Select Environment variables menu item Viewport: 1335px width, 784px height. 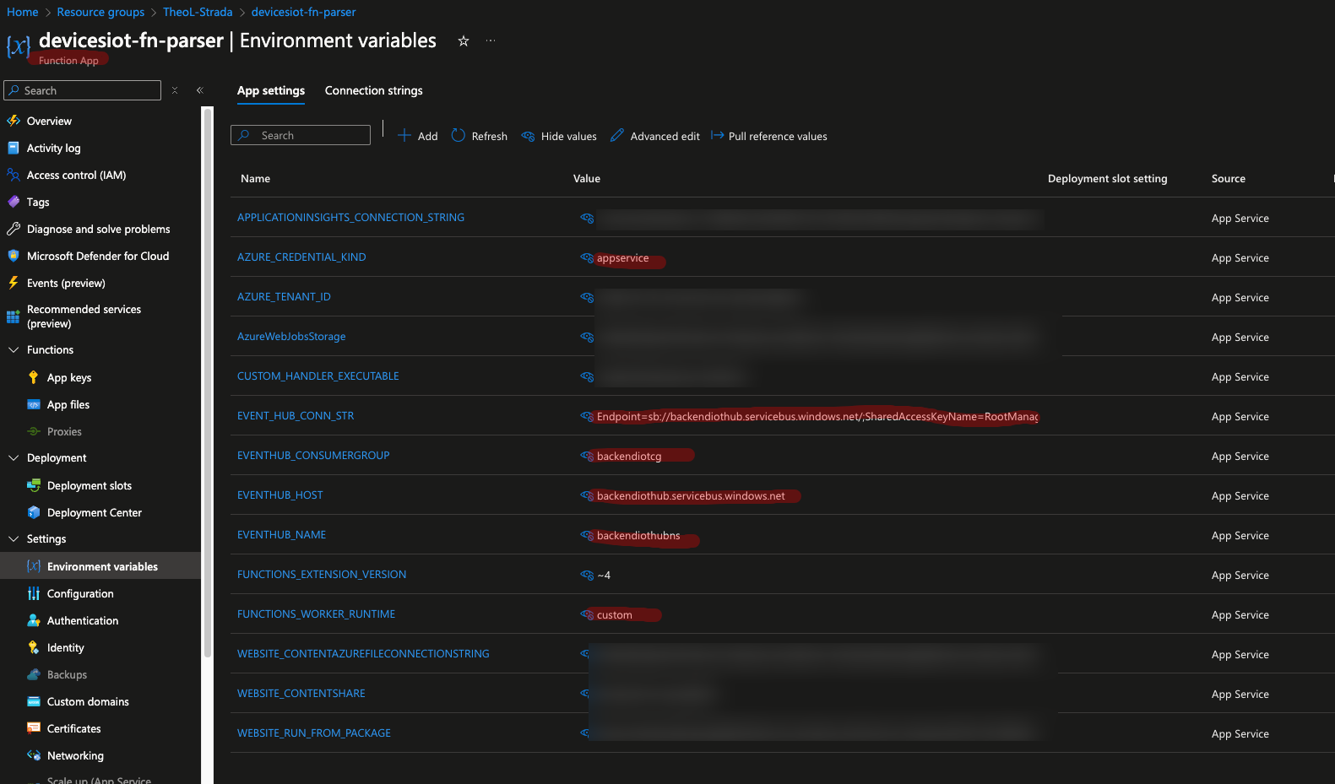click(x=100, y=566)
